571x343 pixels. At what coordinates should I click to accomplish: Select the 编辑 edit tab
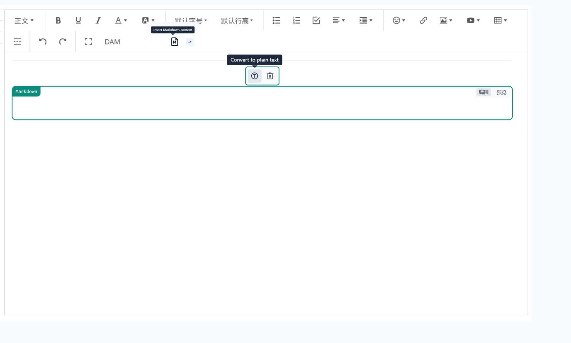coord(484,92)
